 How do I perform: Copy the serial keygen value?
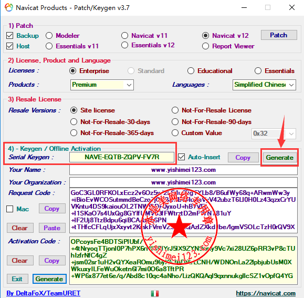[x=243, y=157]
